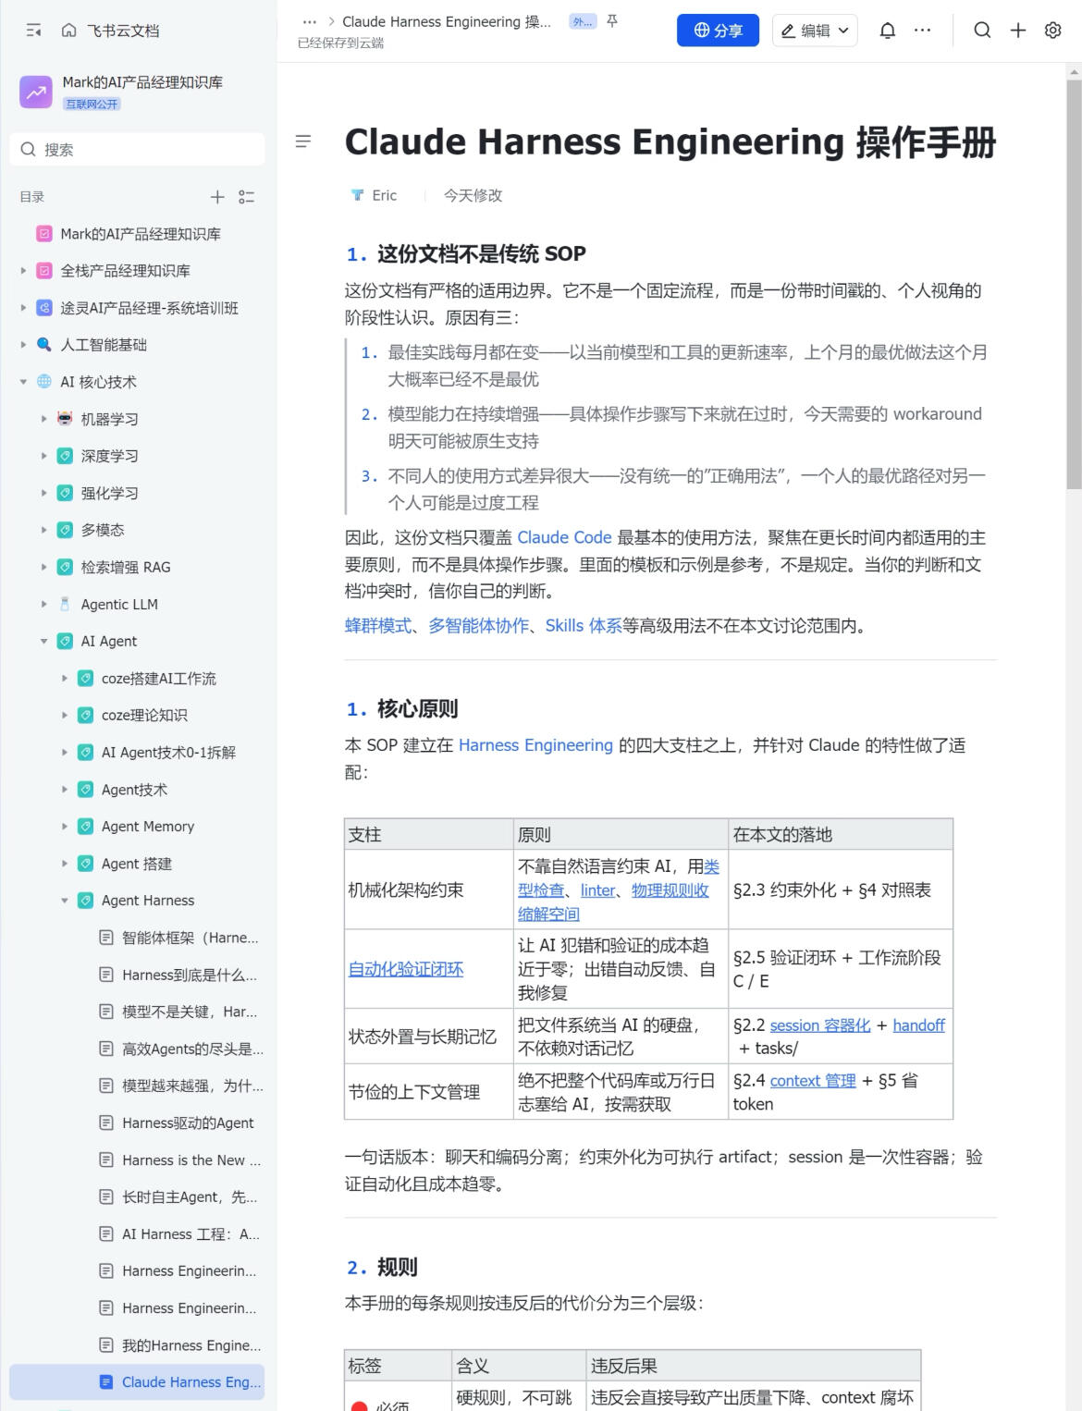1082x1411 pixels.
Task: Select 深度学习 in the directory
Action: [109, 456]
